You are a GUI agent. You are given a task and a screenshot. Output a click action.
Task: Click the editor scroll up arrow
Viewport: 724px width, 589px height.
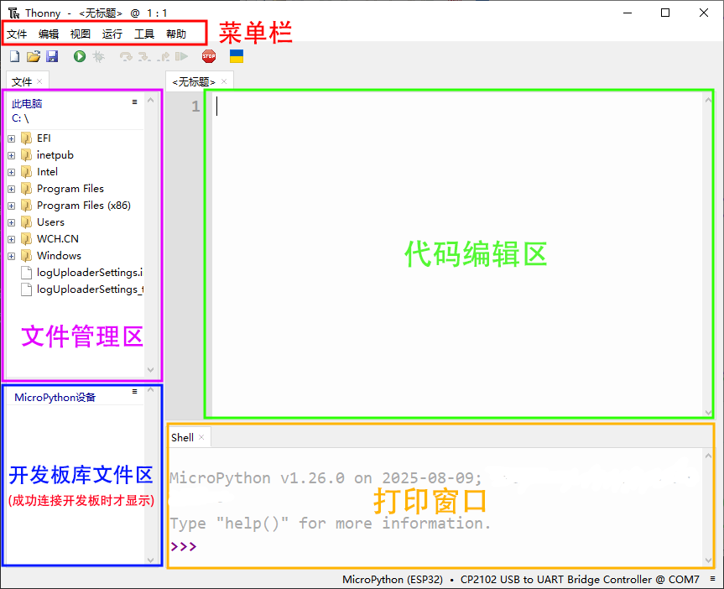click(x=708, y=100)
